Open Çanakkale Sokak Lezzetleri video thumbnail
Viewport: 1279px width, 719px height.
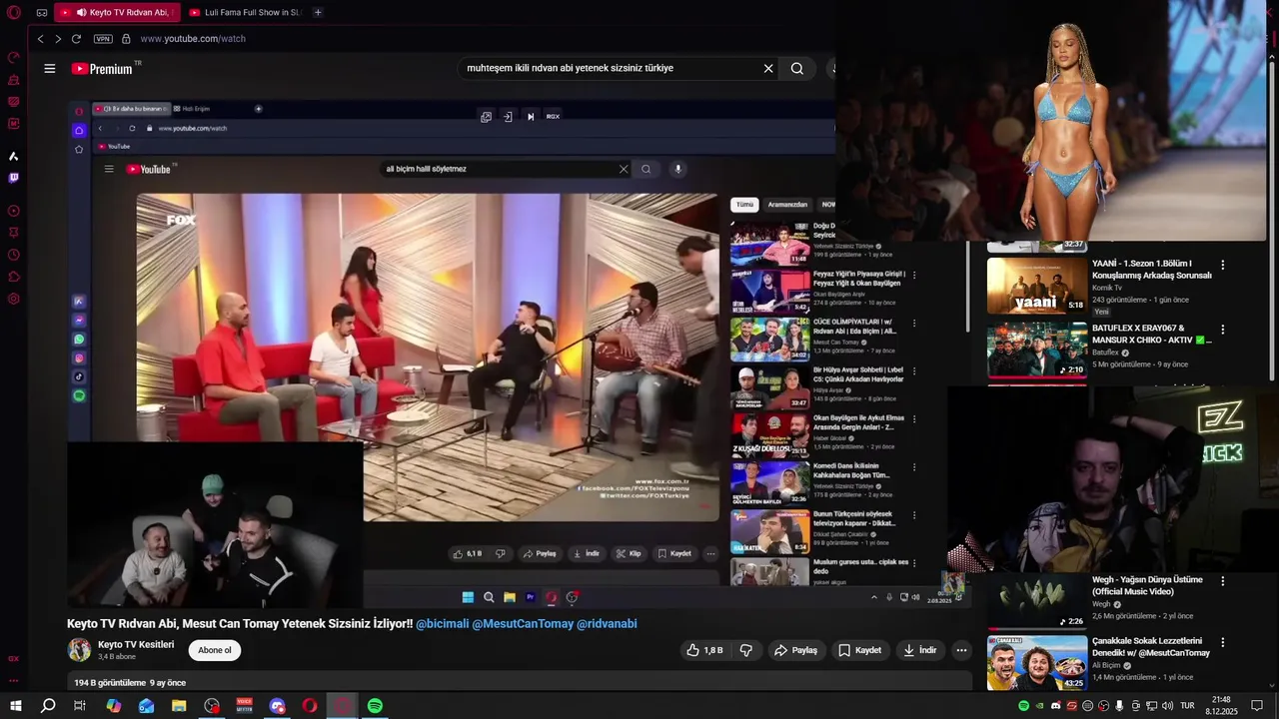click(1037, 662)
